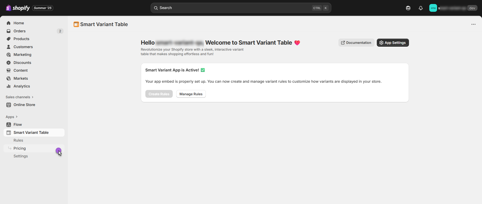This screenshot has width=482, height=204.
Task: Click "Smart Variant App is Active!" heading
Action: tap(172, 70)
